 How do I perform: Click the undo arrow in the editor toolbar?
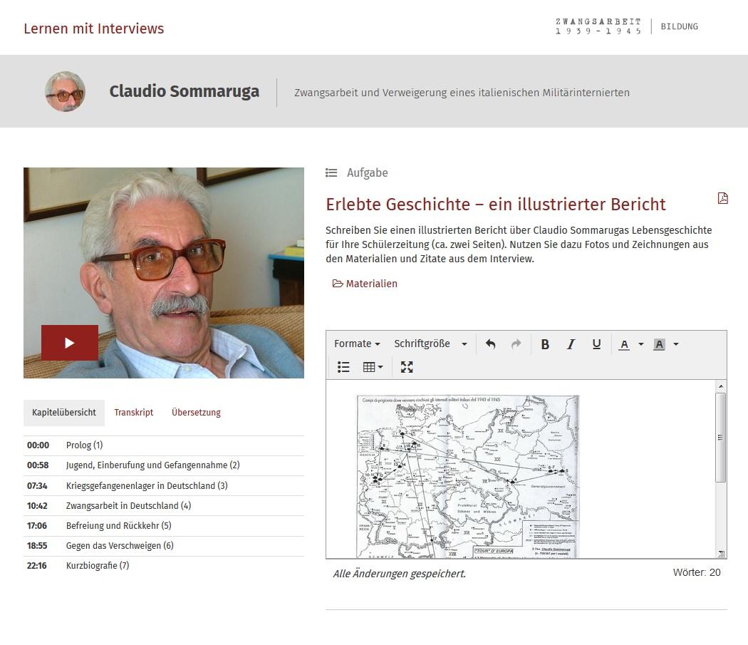click(490, 344)
